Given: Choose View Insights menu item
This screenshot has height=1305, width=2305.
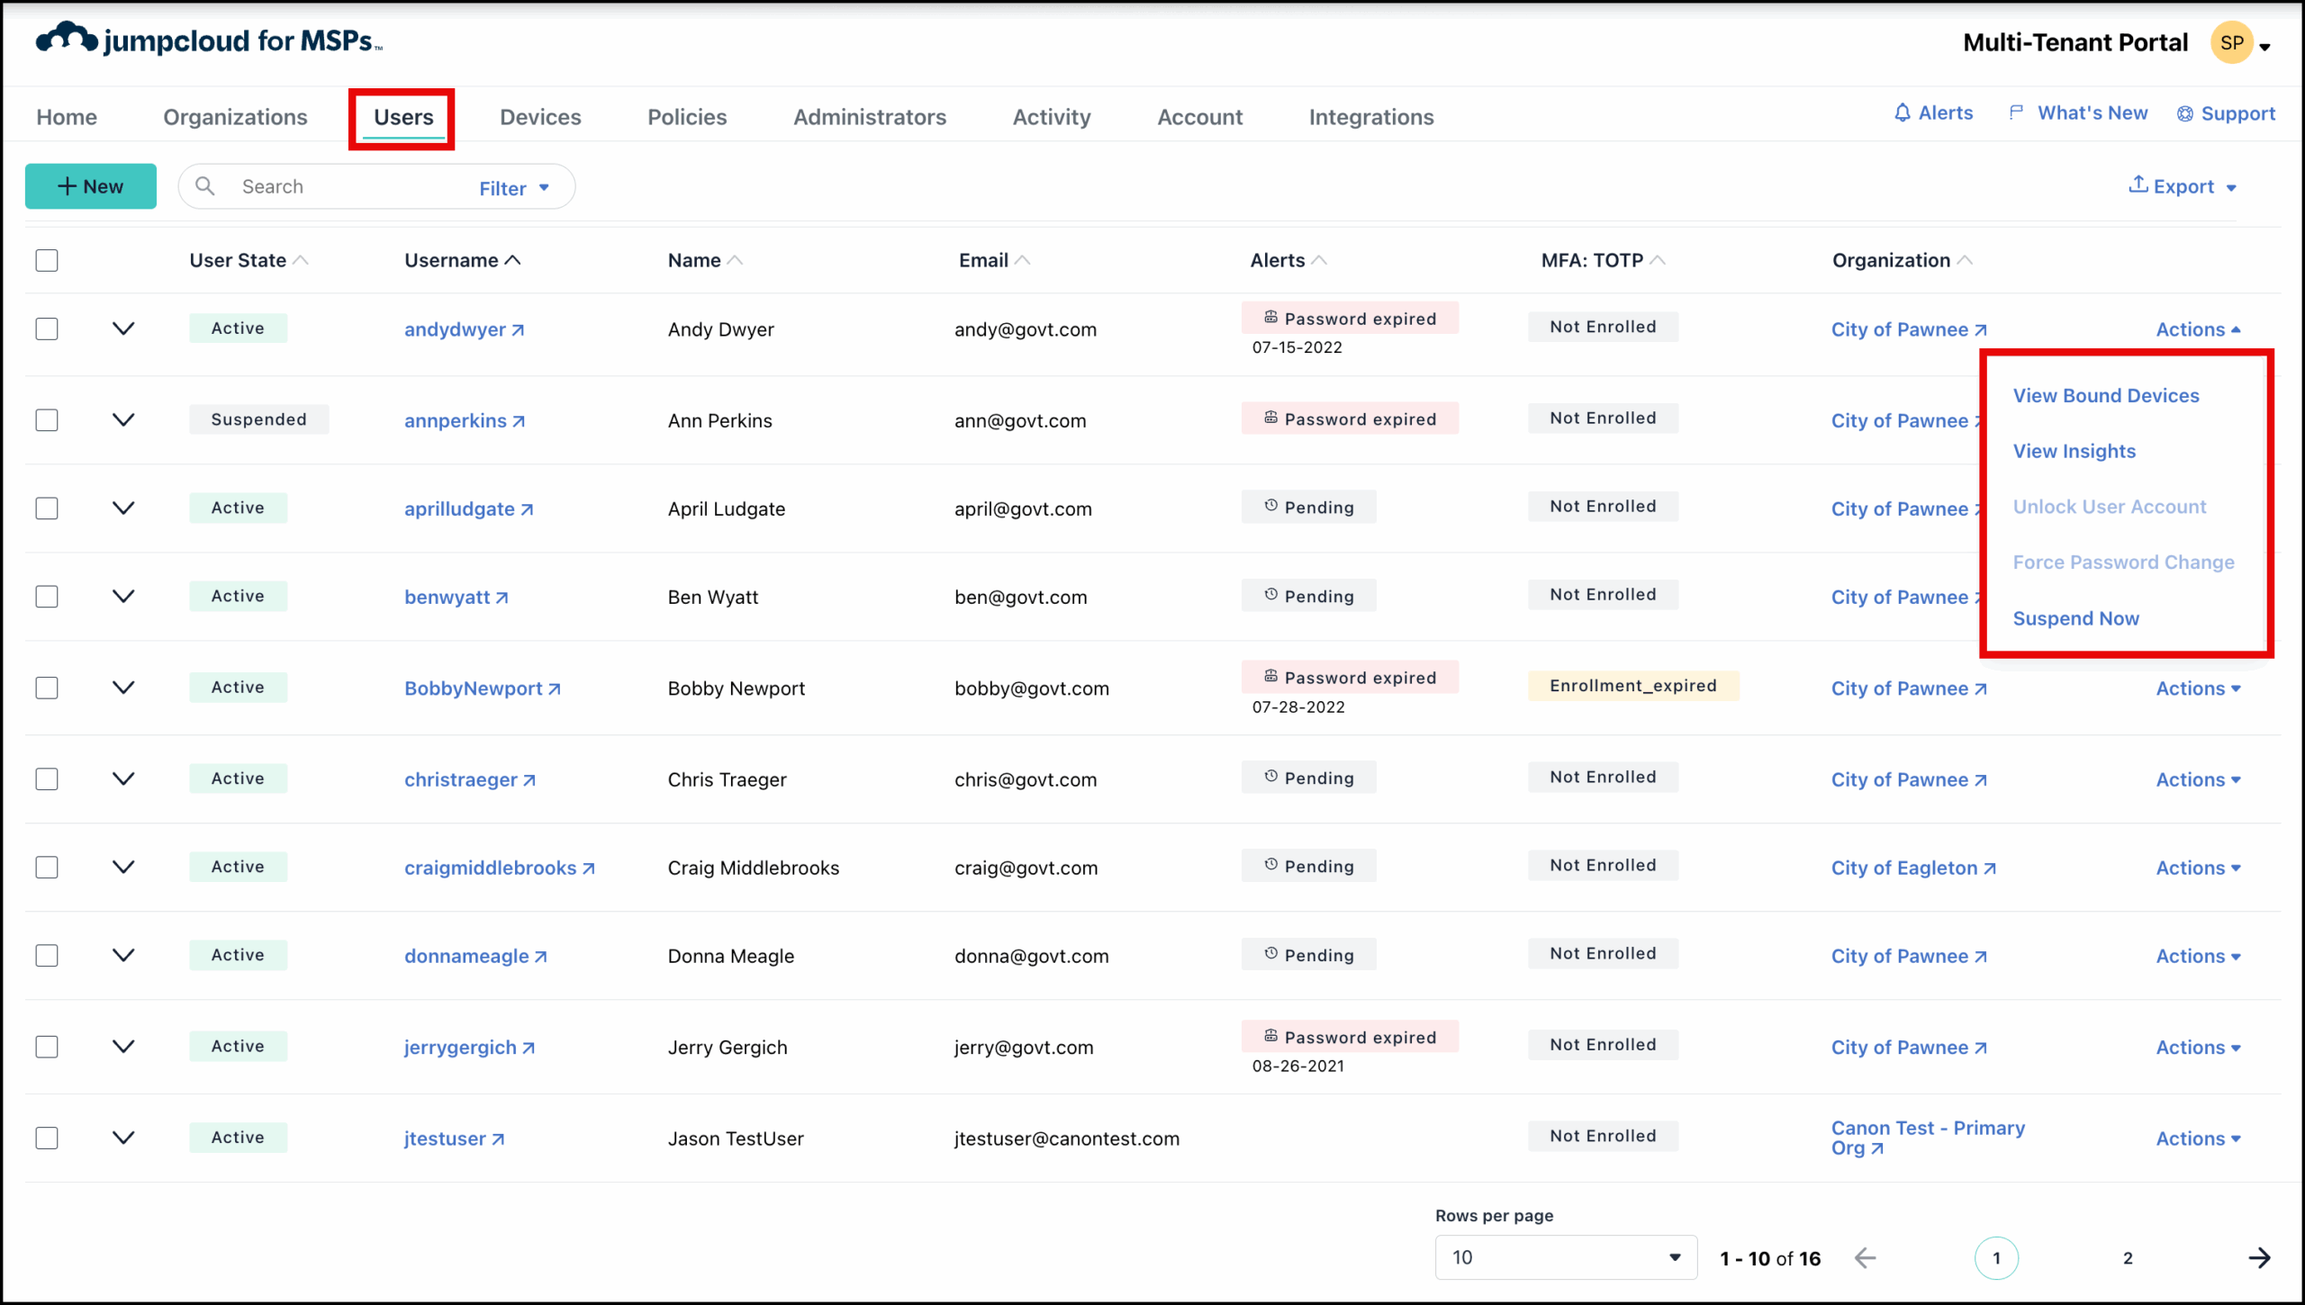Looking at the screenshot, I should click(x=2074, y=451).
